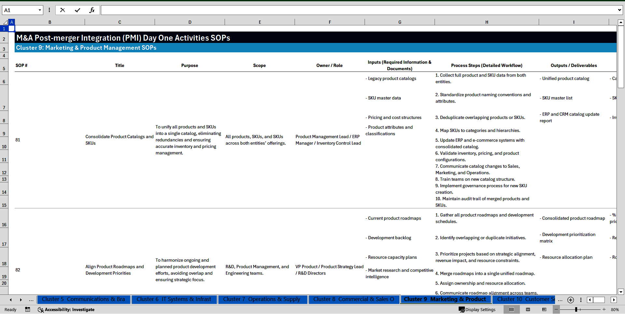Click the Insert Function fx icon
This screenshot has width=625, height=314.
tap(92, 10)
